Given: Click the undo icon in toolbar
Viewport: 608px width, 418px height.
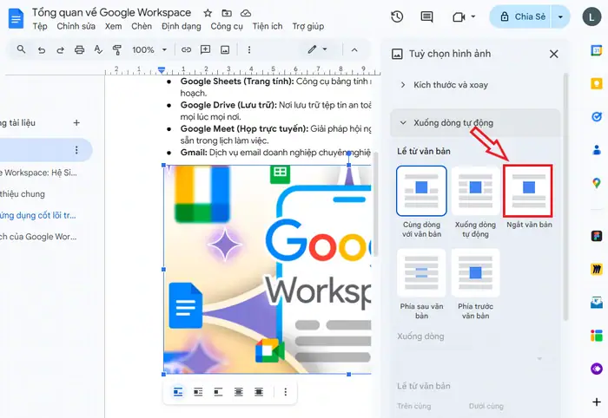Looking at the screenshot, I should [x=41, y=49].
